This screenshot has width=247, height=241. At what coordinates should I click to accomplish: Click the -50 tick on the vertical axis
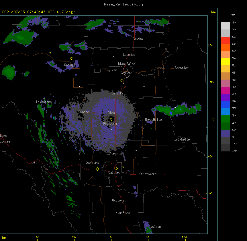coord(210,156)
